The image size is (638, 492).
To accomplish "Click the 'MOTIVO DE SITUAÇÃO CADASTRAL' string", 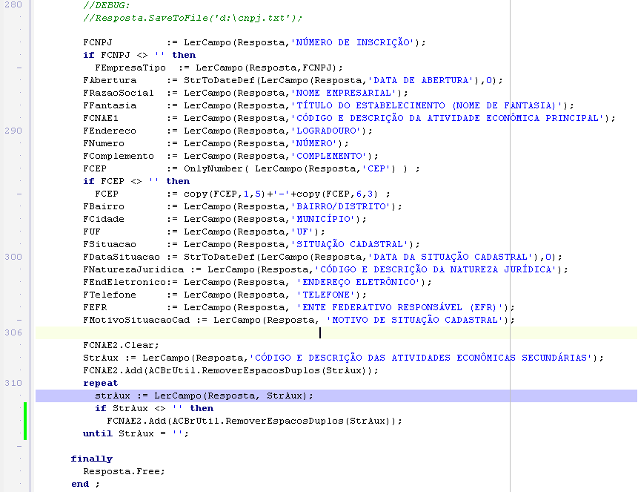I will [415, 321].
